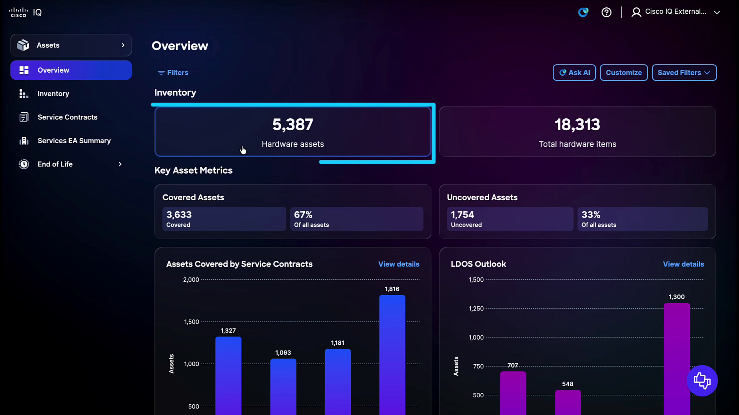Click the Cisco IQ logo
The image size is (739, 415).
(25, 12)
